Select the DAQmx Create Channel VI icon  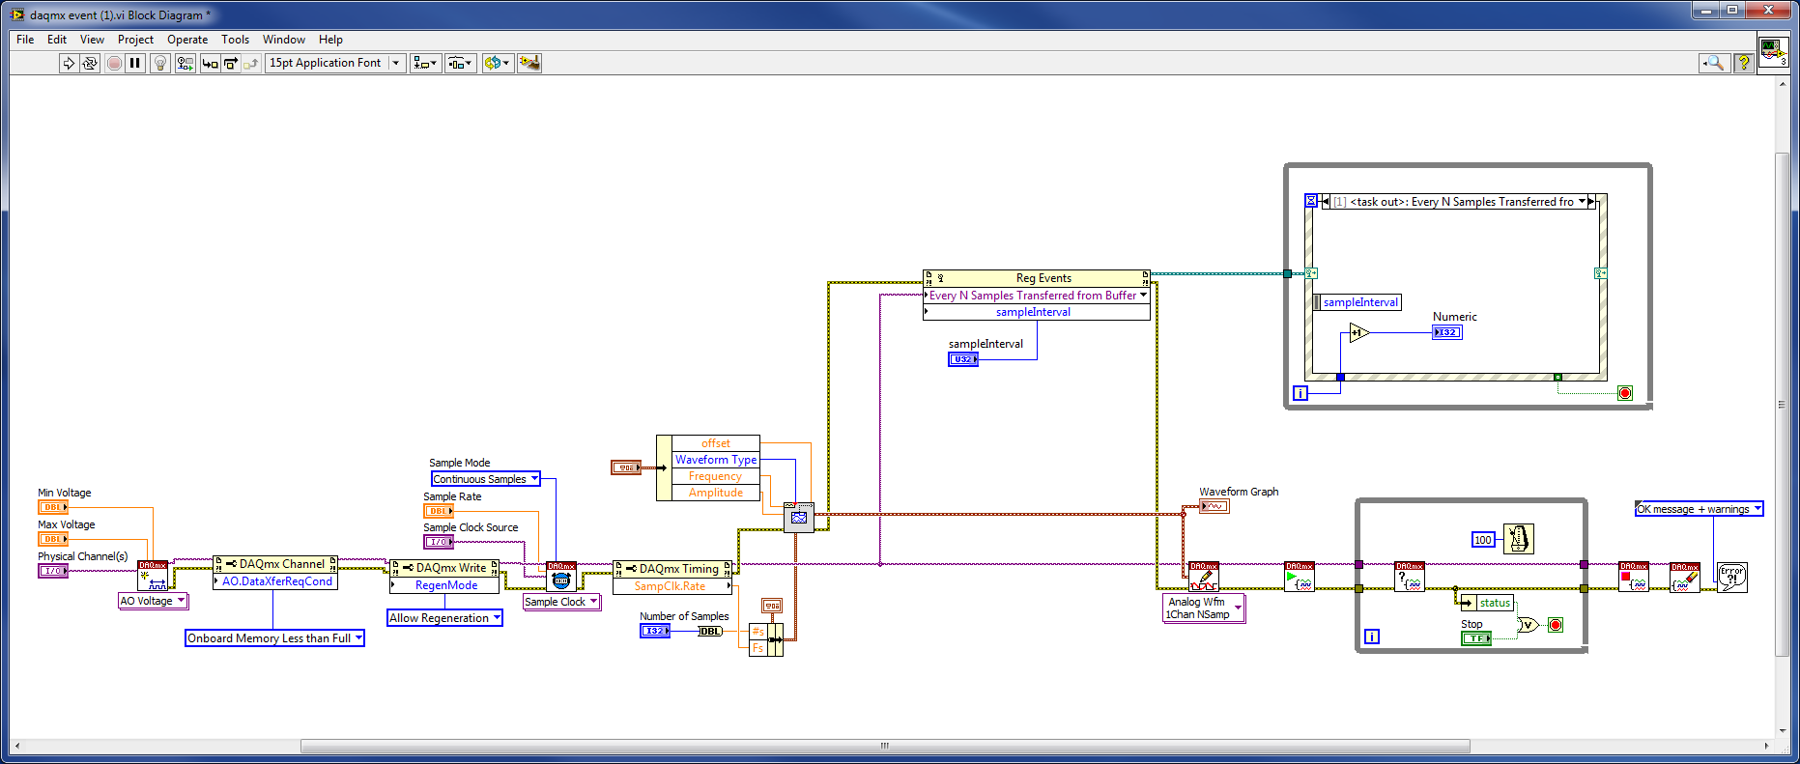click(153, 576)
